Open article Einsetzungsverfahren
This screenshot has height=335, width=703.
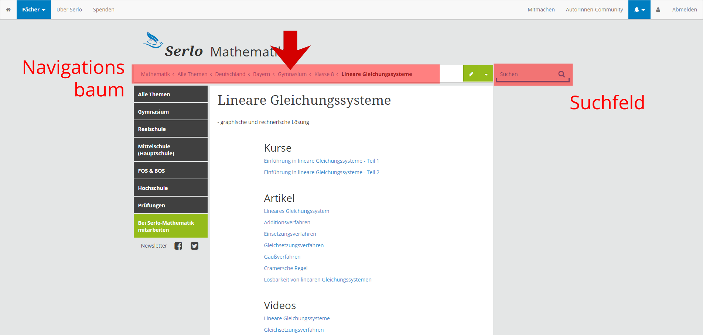click(x=290, y=234)
